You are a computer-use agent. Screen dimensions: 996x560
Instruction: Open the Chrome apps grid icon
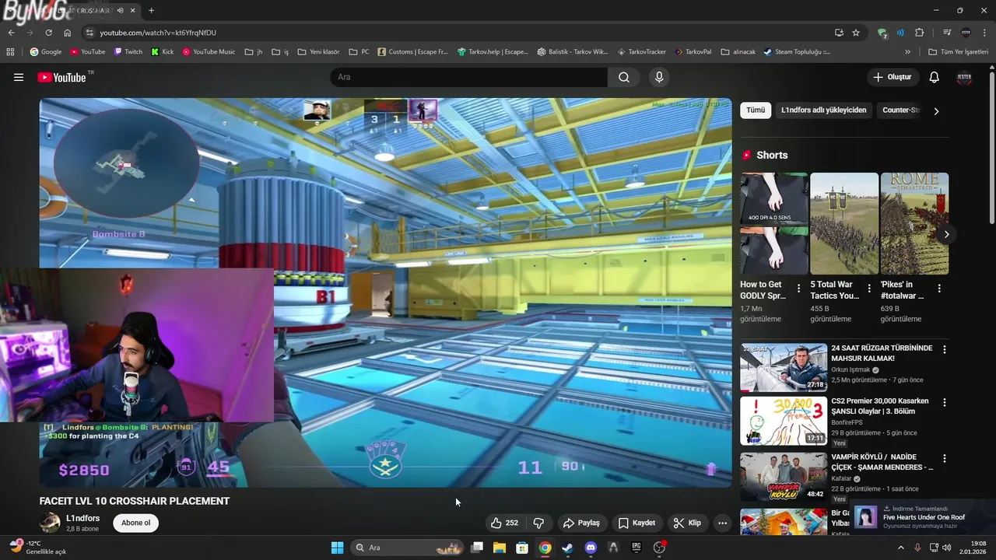tap(10, 52)
